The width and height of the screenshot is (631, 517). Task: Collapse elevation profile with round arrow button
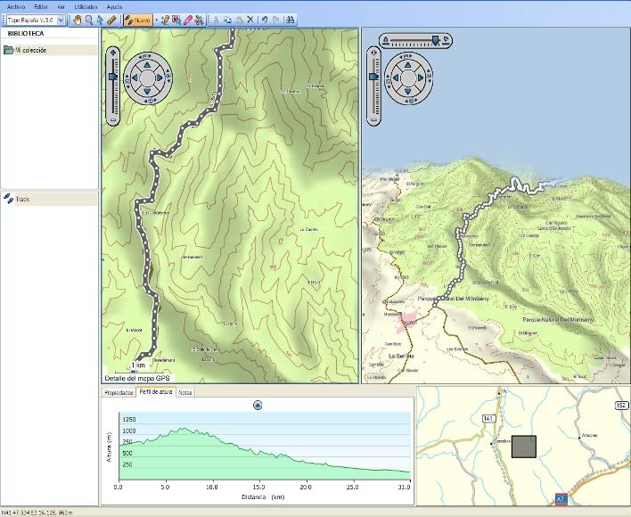tap(258, 405)
